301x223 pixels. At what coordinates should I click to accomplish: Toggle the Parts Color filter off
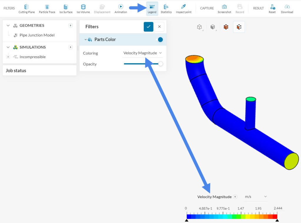(x=160, y=39)
